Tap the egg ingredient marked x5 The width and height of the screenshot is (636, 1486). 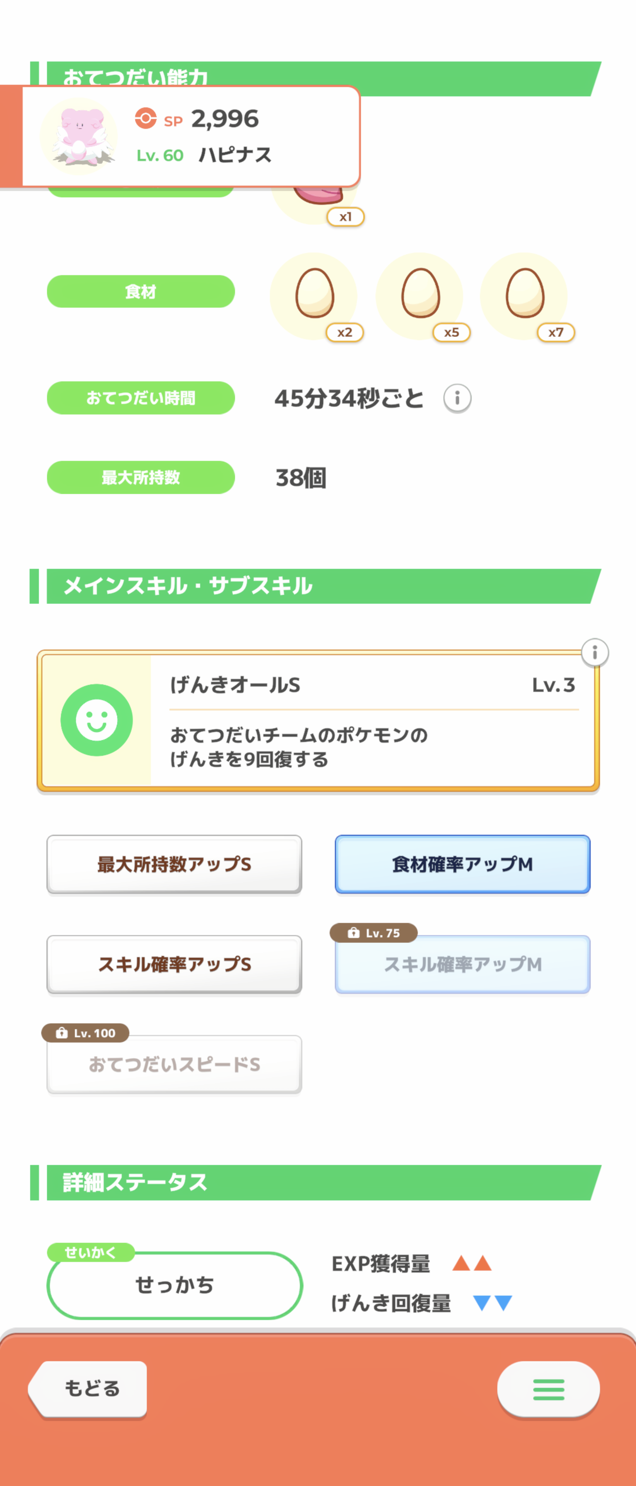tap(420, 295)
